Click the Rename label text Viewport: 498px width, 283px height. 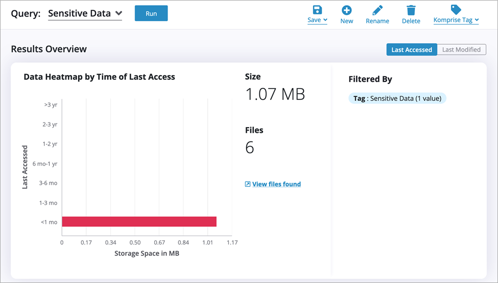[x=377, y=21]
